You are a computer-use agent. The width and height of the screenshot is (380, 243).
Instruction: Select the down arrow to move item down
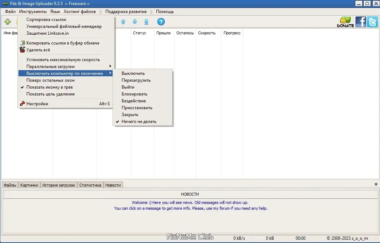click(135, 22)
